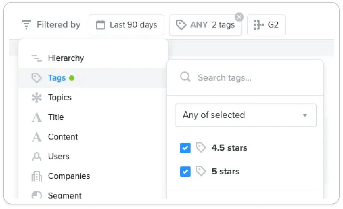343x209 pixels.
Task: Open the G2 hierarchy filter chip
Action: (x=266, y=25)
